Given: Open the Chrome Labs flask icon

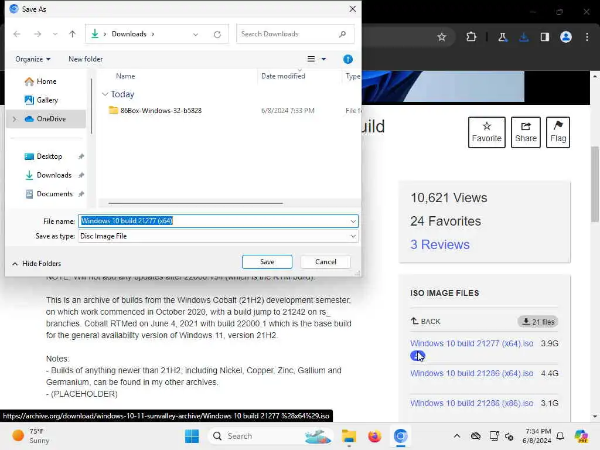Looking at the screenshot, I should 502,37.
